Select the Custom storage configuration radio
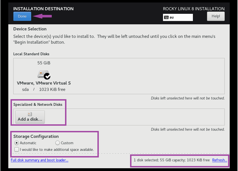This screenshot has height=171, width=238. 58,143
